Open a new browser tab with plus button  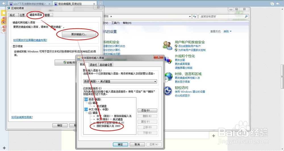click(x=100, y=4)
